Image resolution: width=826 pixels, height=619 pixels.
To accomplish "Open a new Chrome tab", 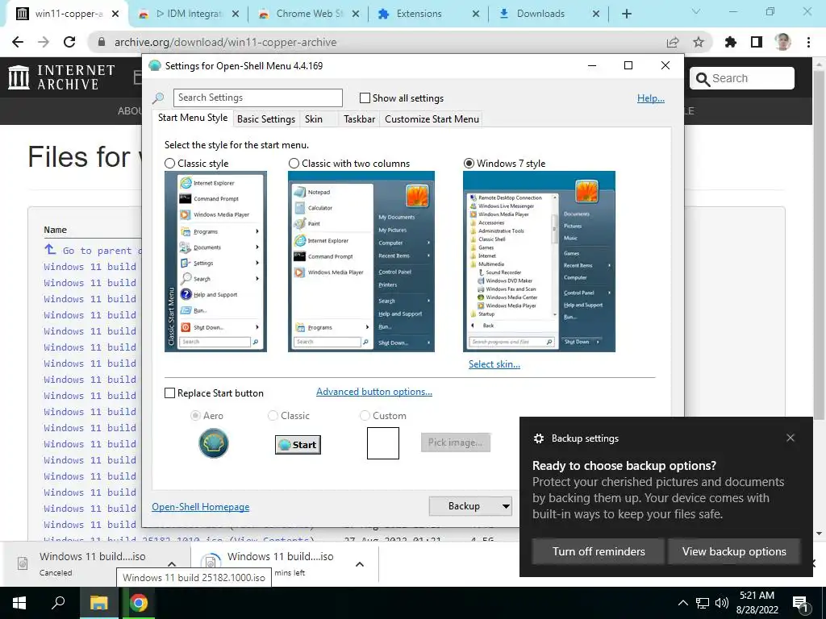I will point(626,14).
